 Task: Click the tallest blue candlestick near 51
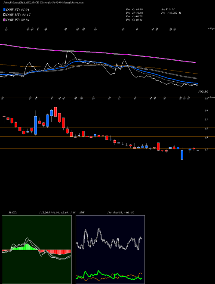coord(36,126)
